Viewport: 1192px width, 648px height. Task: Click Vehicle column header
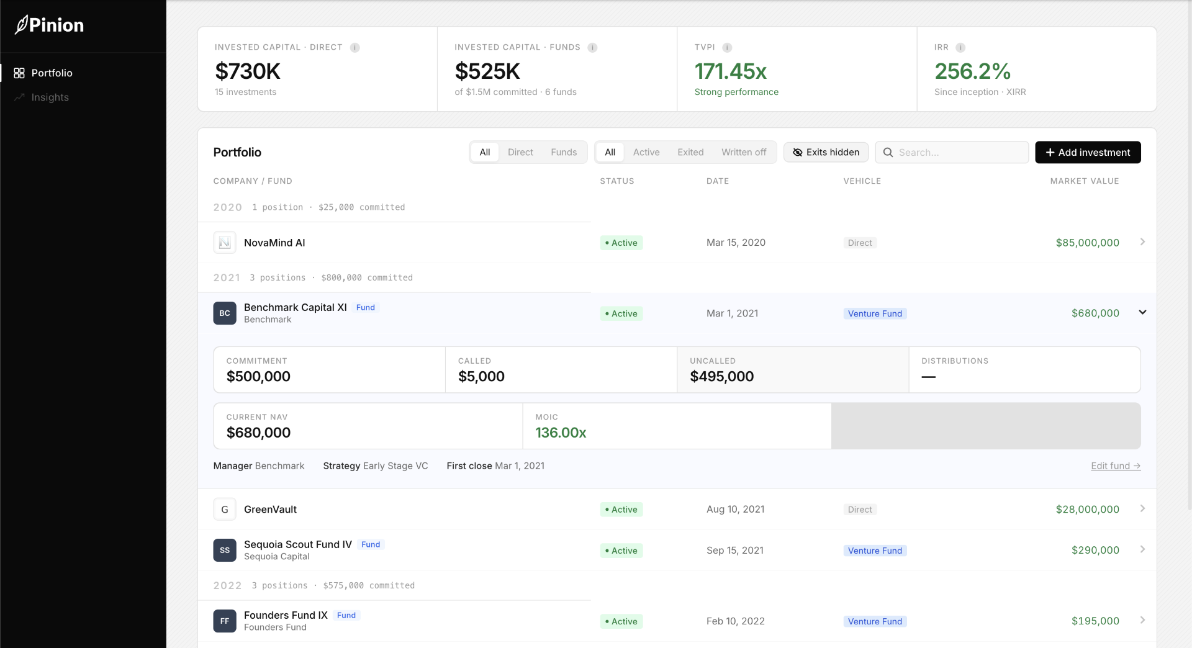[x=862, y=181]
